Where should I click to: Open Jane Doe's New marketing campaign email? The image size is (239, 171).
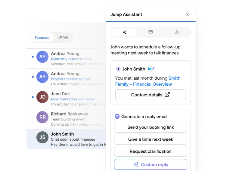[66, 99]
